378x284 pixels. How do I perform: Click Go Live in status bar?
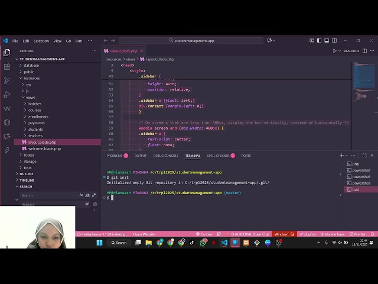(204, 234)
